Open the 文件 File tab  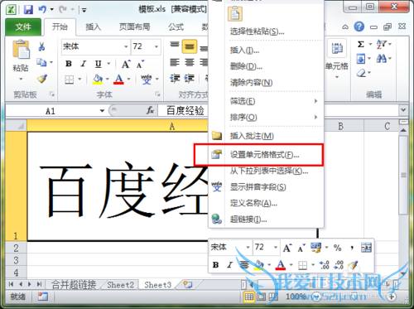[23, 27]
